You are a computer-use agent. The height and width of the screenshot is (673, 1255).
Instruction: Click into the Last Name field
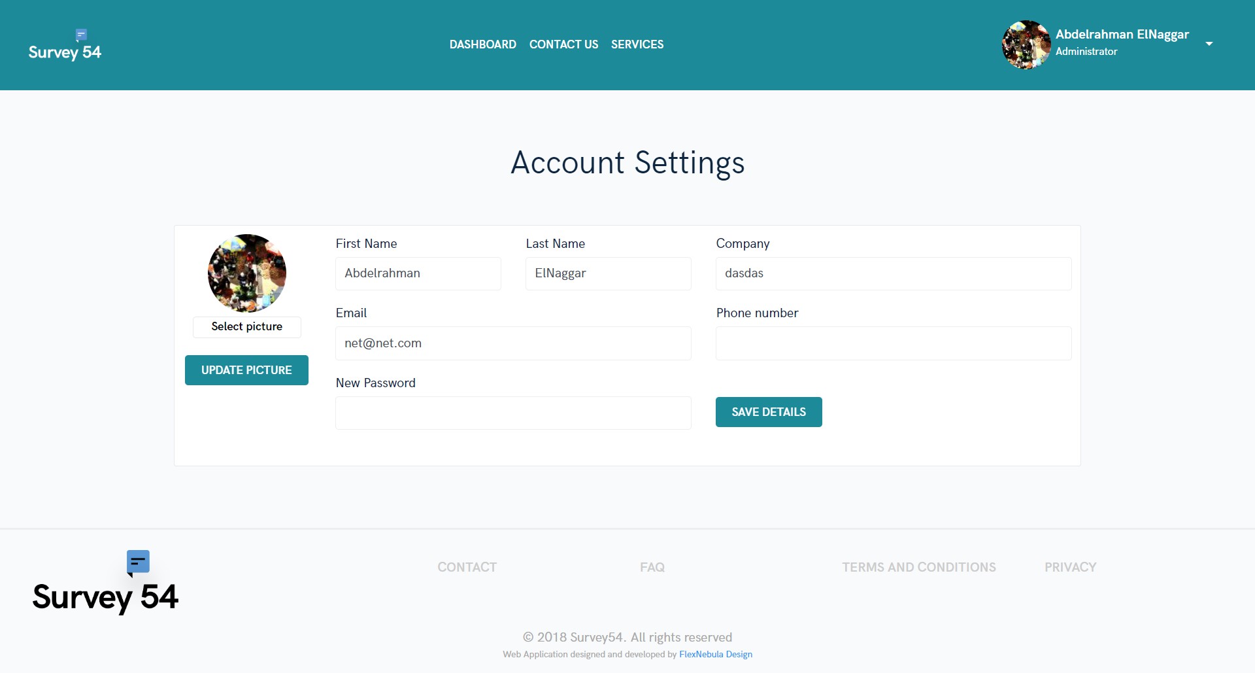click(x=608, y=273)
